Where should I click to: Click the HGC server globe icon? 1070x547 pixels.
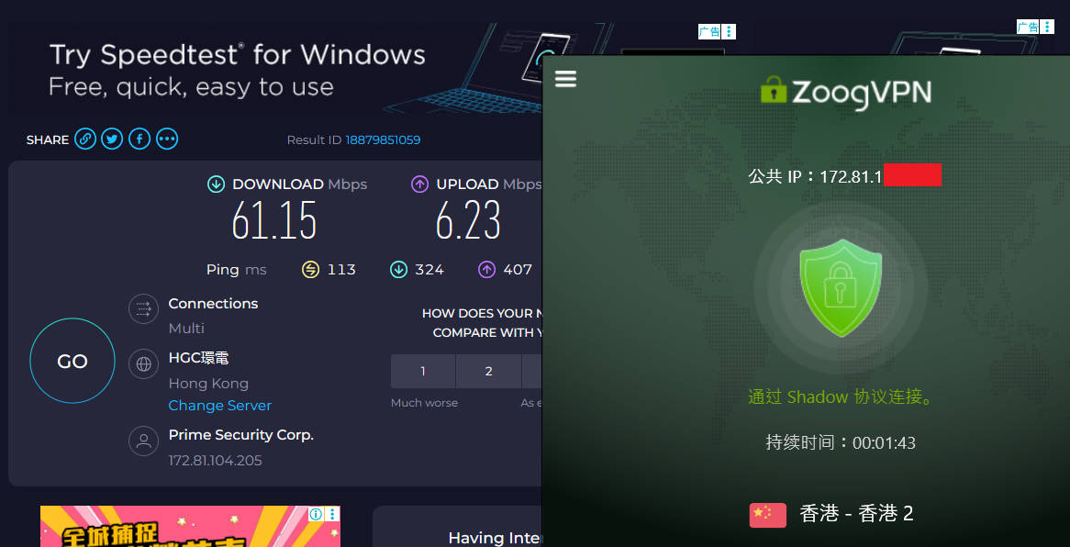(143, 363)
